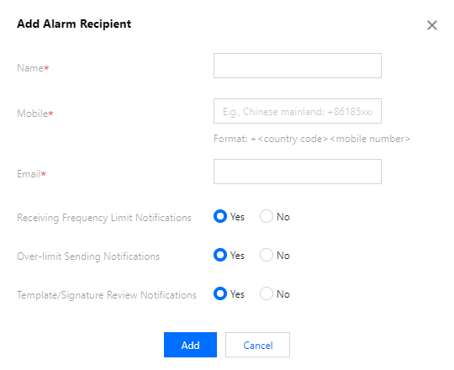Screen dimensions: 454x370
Task: Click into the Email text box
Action: [298, 172]
